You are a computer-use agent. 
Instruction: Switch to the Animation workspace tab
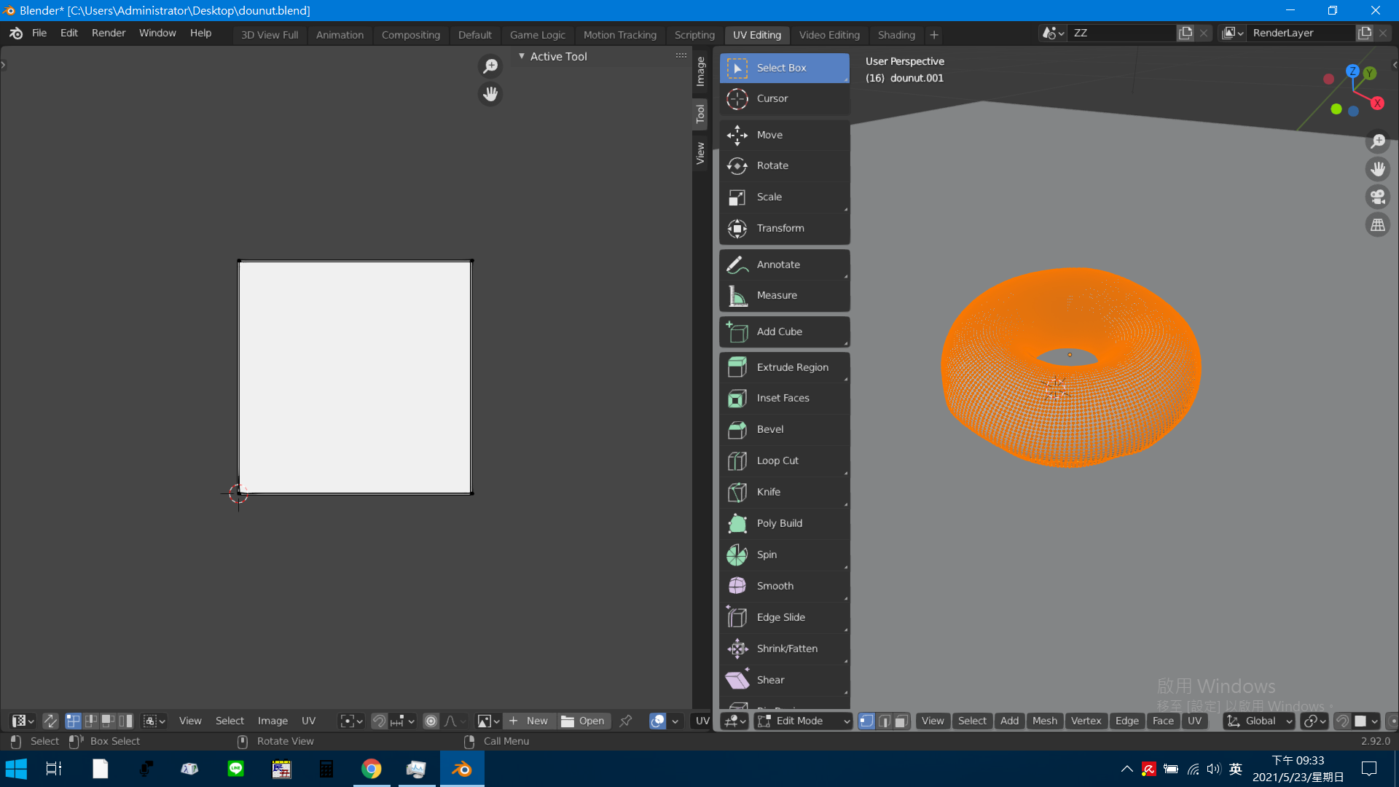(340, 34)
